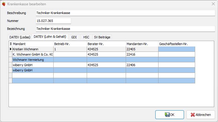Close the Krankenkasse bearbeiten dialog
The height and width of the screenshot is (122, 218).
pyautogui.click(x=213, y=4)
